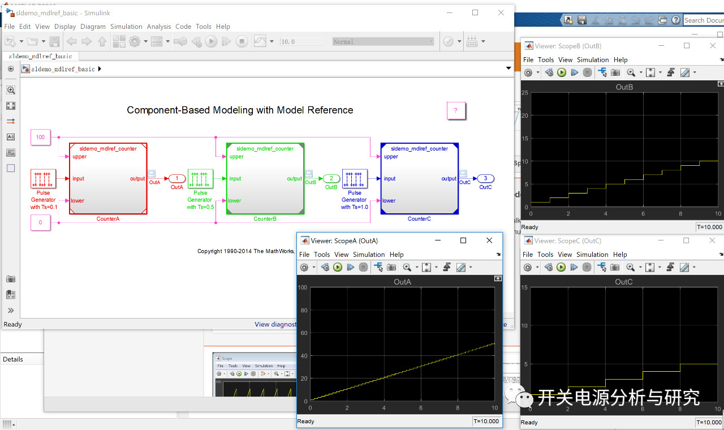Viewport: 724px width, 430px height.
Task: Click Cursor Measurements ruler in ScopeA viewer
Action: pos(461,267)
